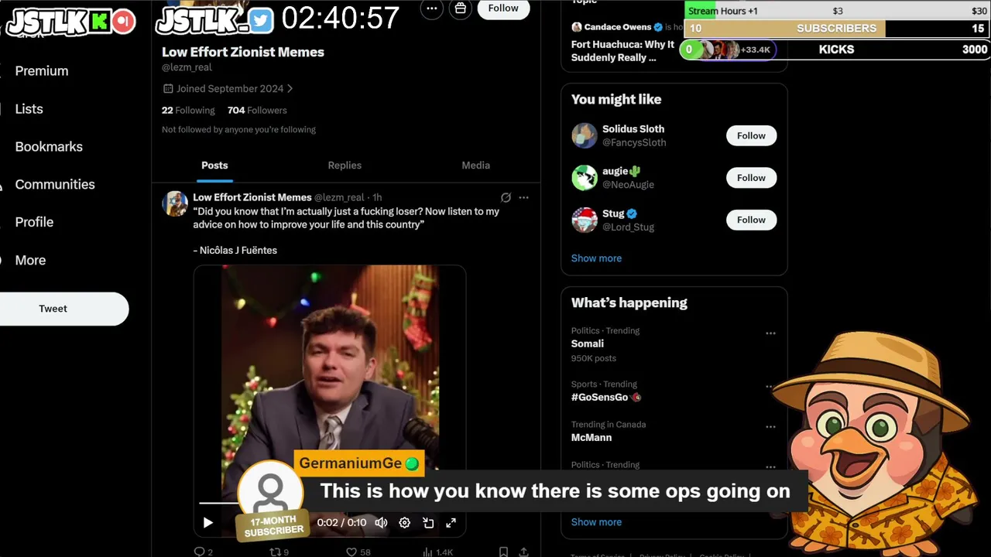Open #GoSensGo trending topic
Image resolution: width=991 pixels, height=557 pixels.
coord(606,397)
